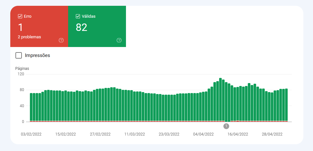This screenshot has height=151, width=313.
Task: Click the help icon on the Erro card
Action: pyautogui.click(x=61, y=40)
